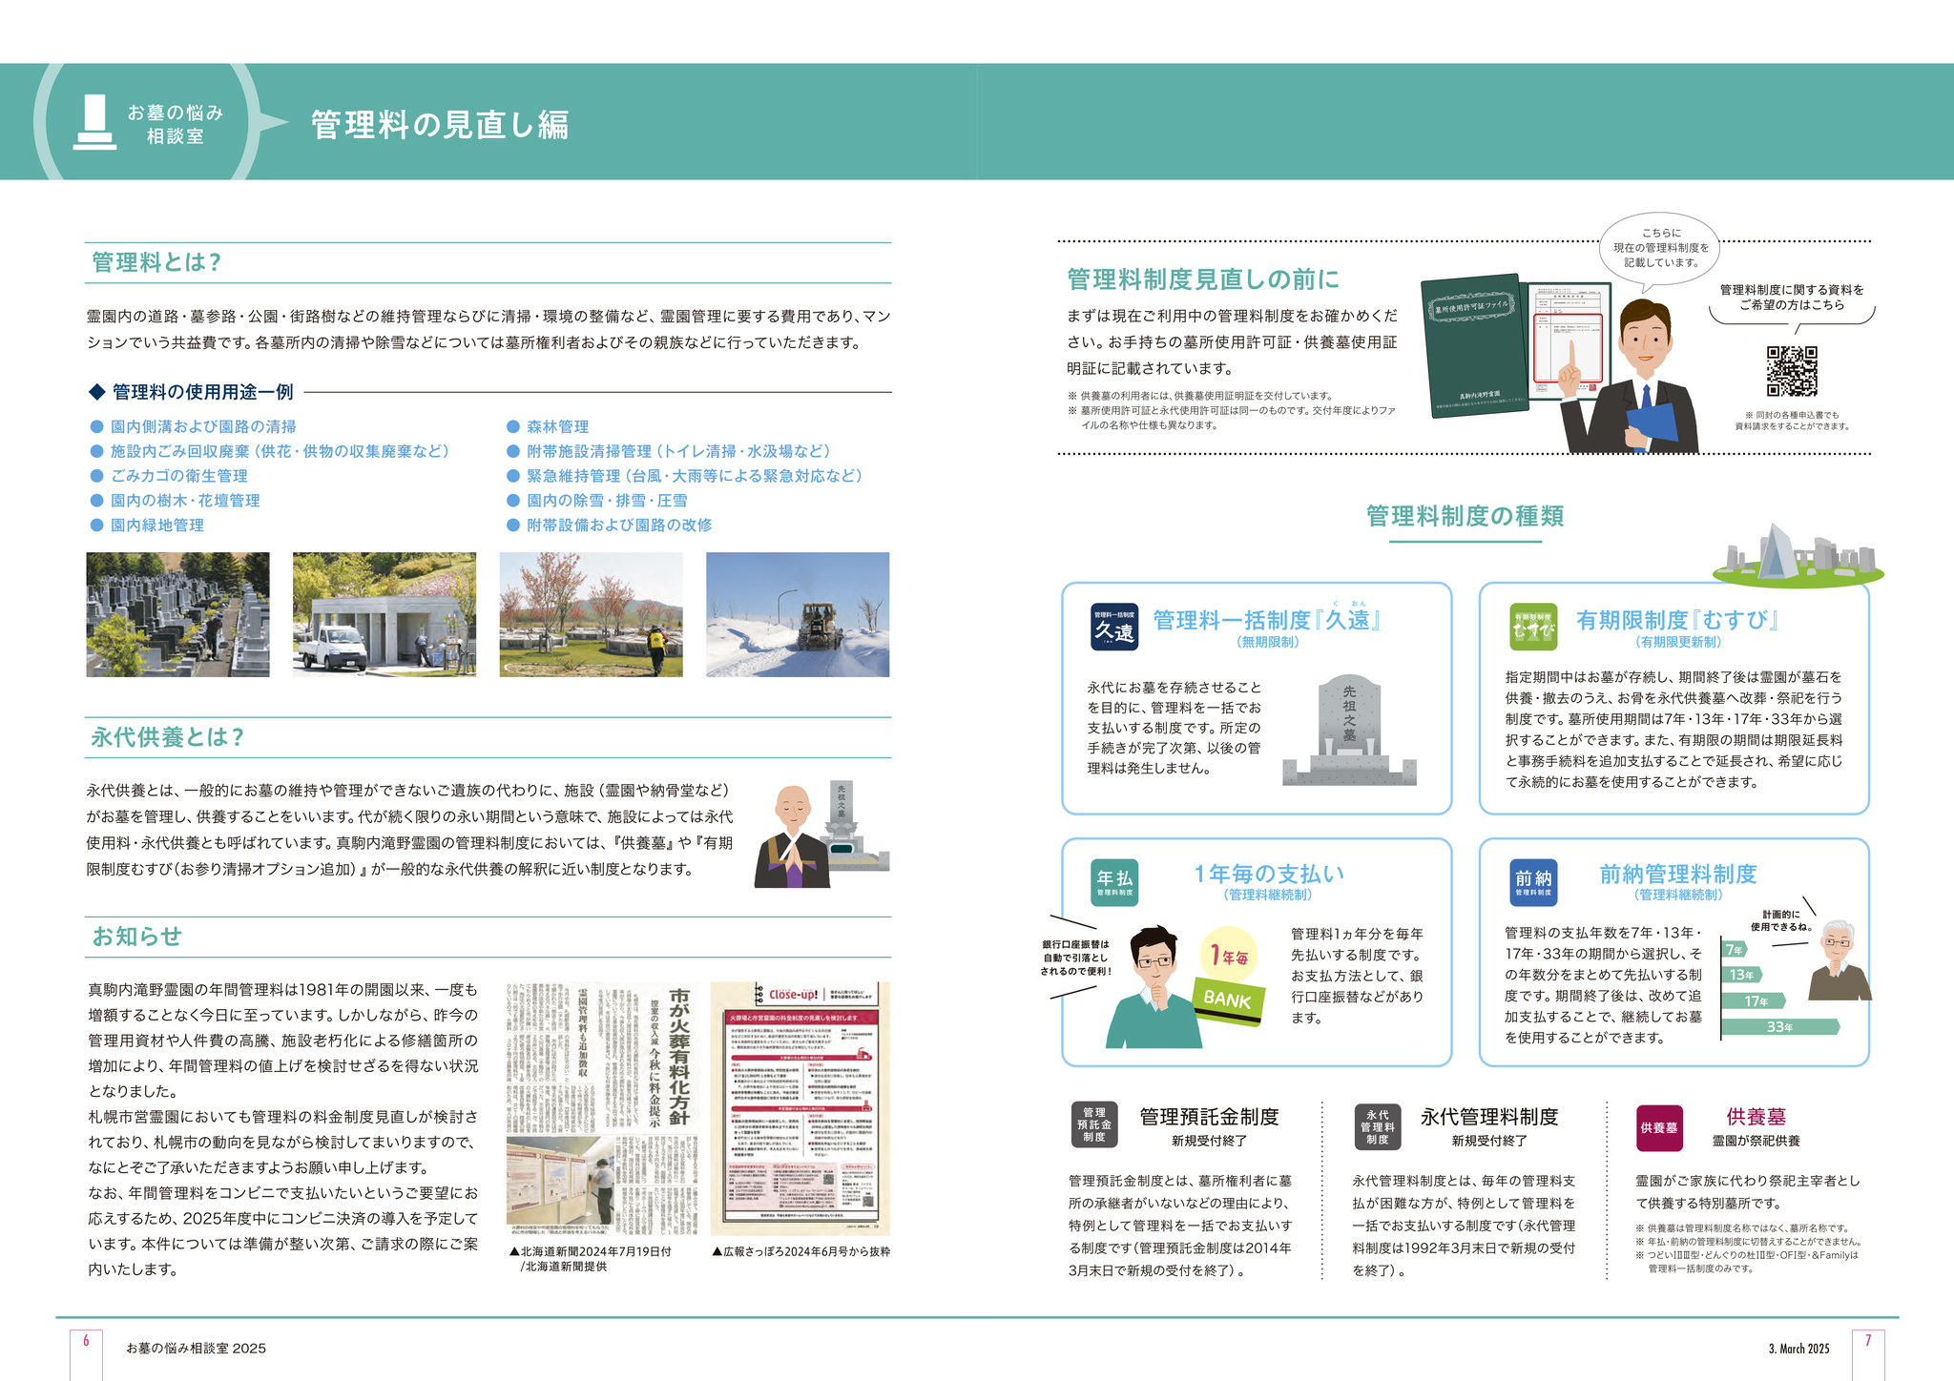Click the 管理料制度の種類 heading
Image resolution: width=1954 pixels, height=1381 pixels.
coord(1465,516)
